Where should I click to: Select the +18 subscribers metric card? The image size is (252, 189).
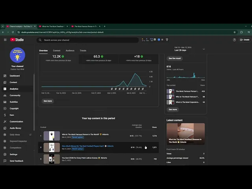pyautogui.click(x=139, y=58)
